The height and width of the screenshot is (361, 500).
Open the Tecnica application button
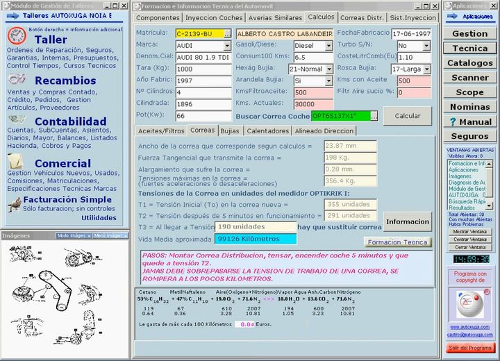click(469, 48)
